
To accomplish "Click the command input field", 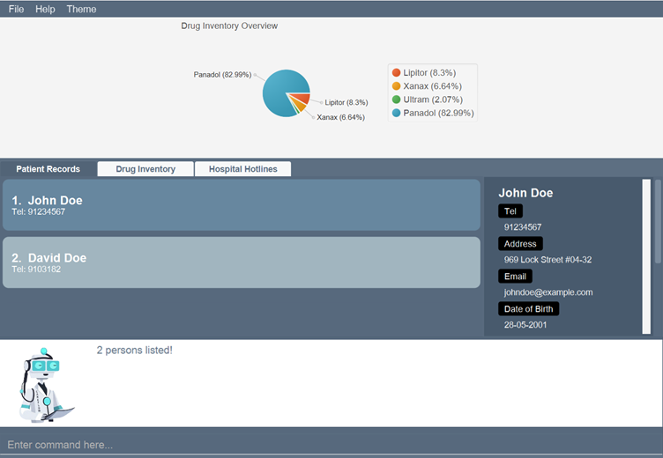I will tap(331, 445).
